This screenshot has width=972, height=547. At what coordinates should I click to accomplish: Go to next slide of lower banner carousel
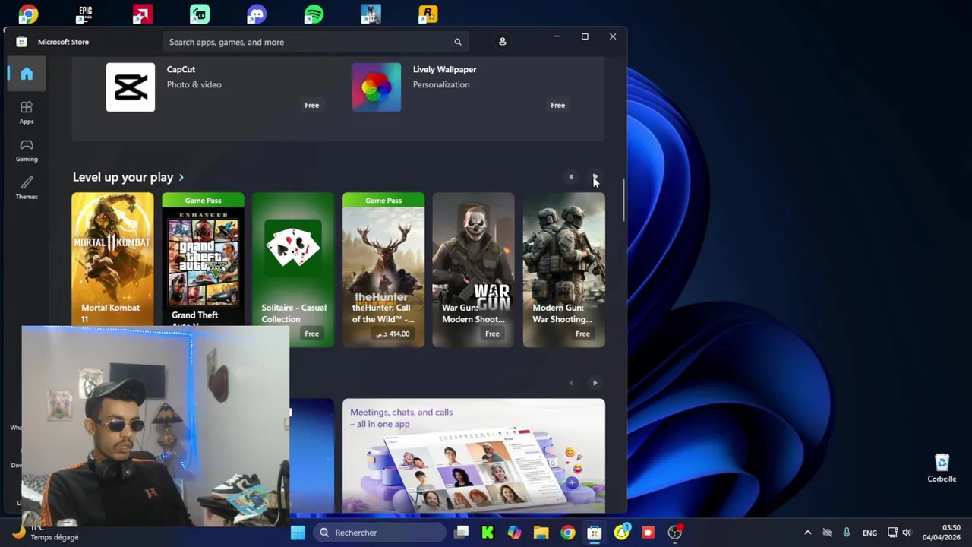coord(595,383)
